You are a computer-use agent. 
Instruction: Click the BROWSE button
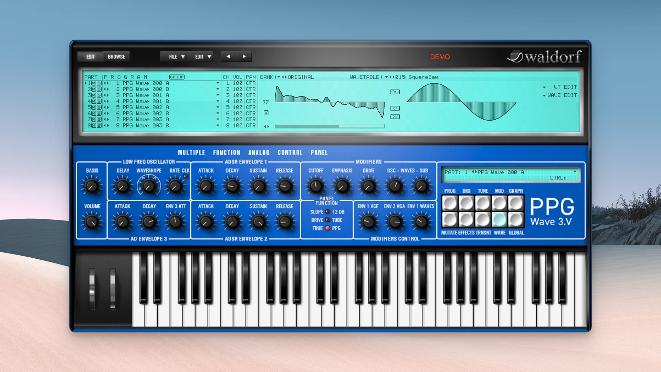click(x=116, y=56)
